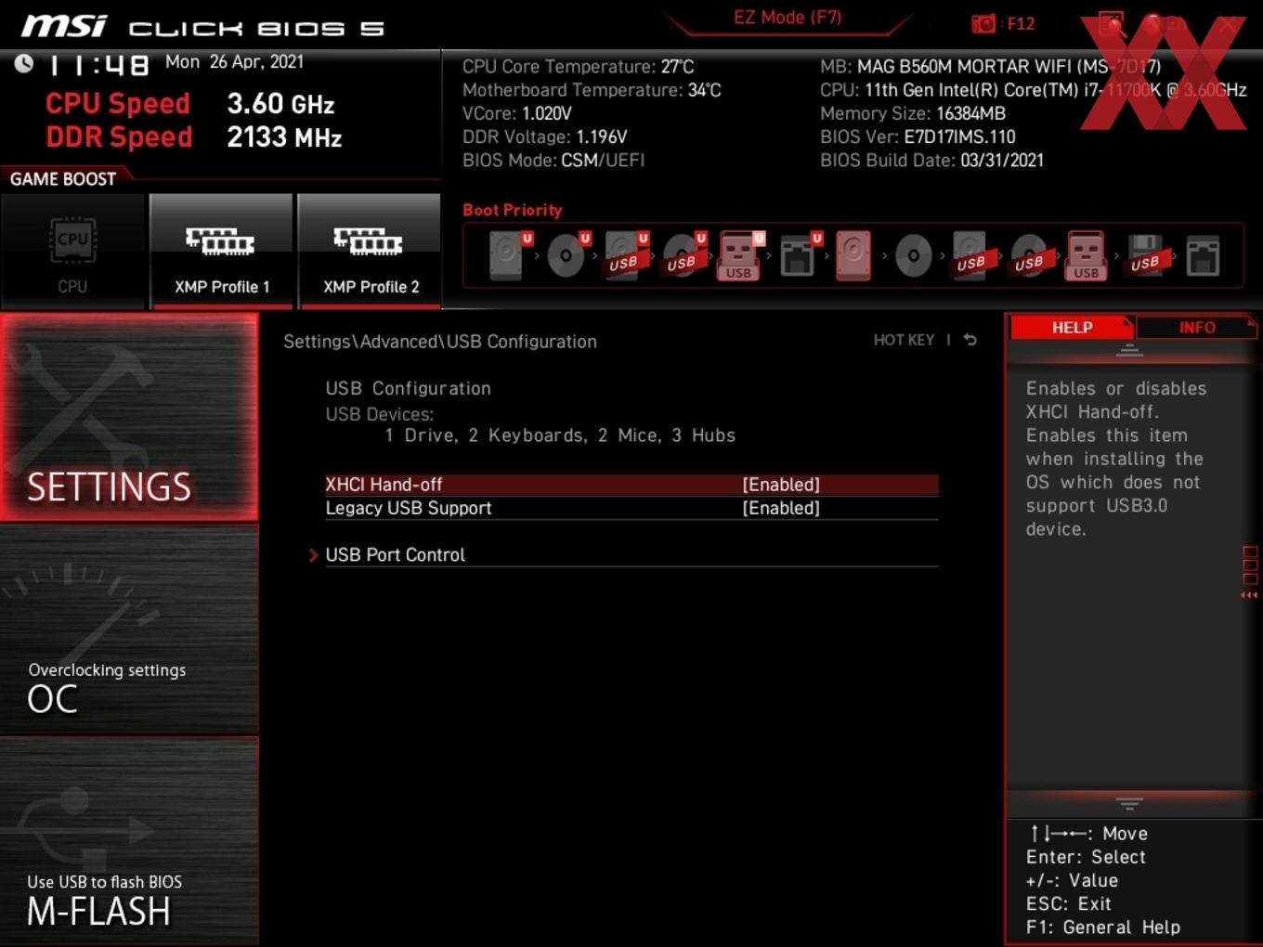Click the MSI Click BIOS 5 logo
Screen dimensions: 1263x947
tap(203, 26)
